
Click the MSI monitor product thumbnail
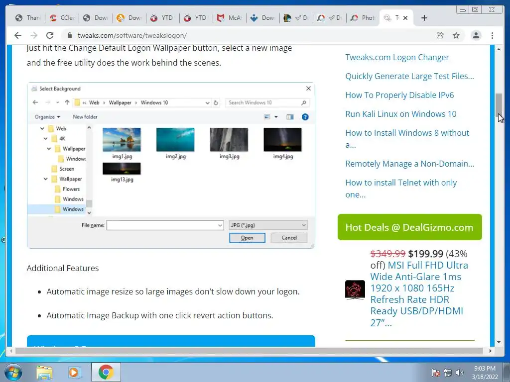[355, 290]
